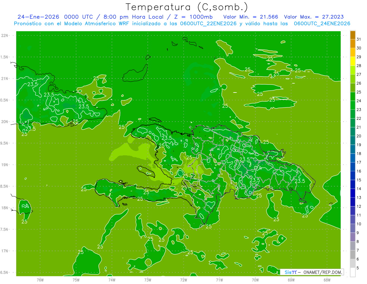
Task: Click the color bar segment between 23 and 24
Action: click(x=353, y=105)
